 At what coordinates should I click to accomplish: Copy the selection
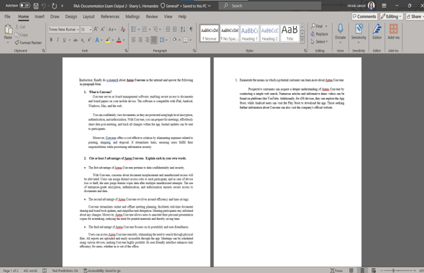point(21,35)
